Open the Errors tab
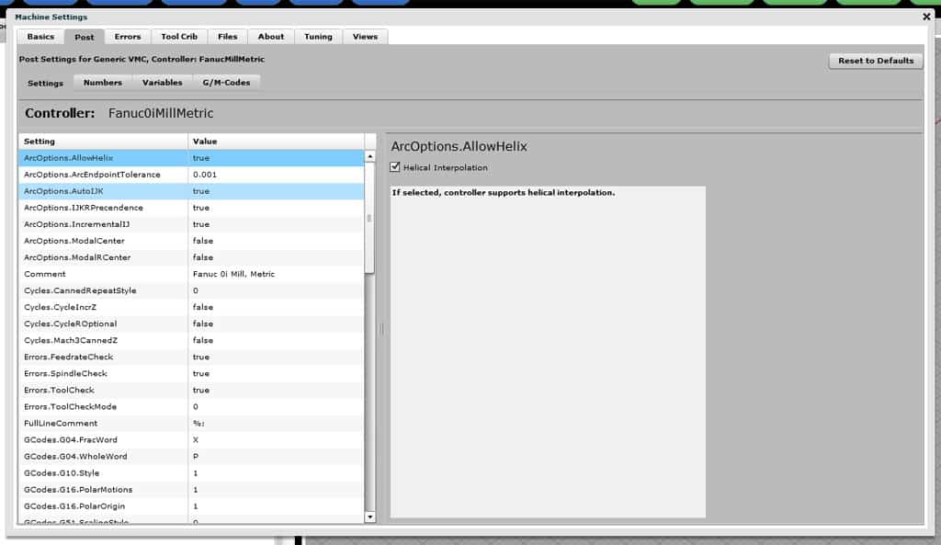 [128, 36]
